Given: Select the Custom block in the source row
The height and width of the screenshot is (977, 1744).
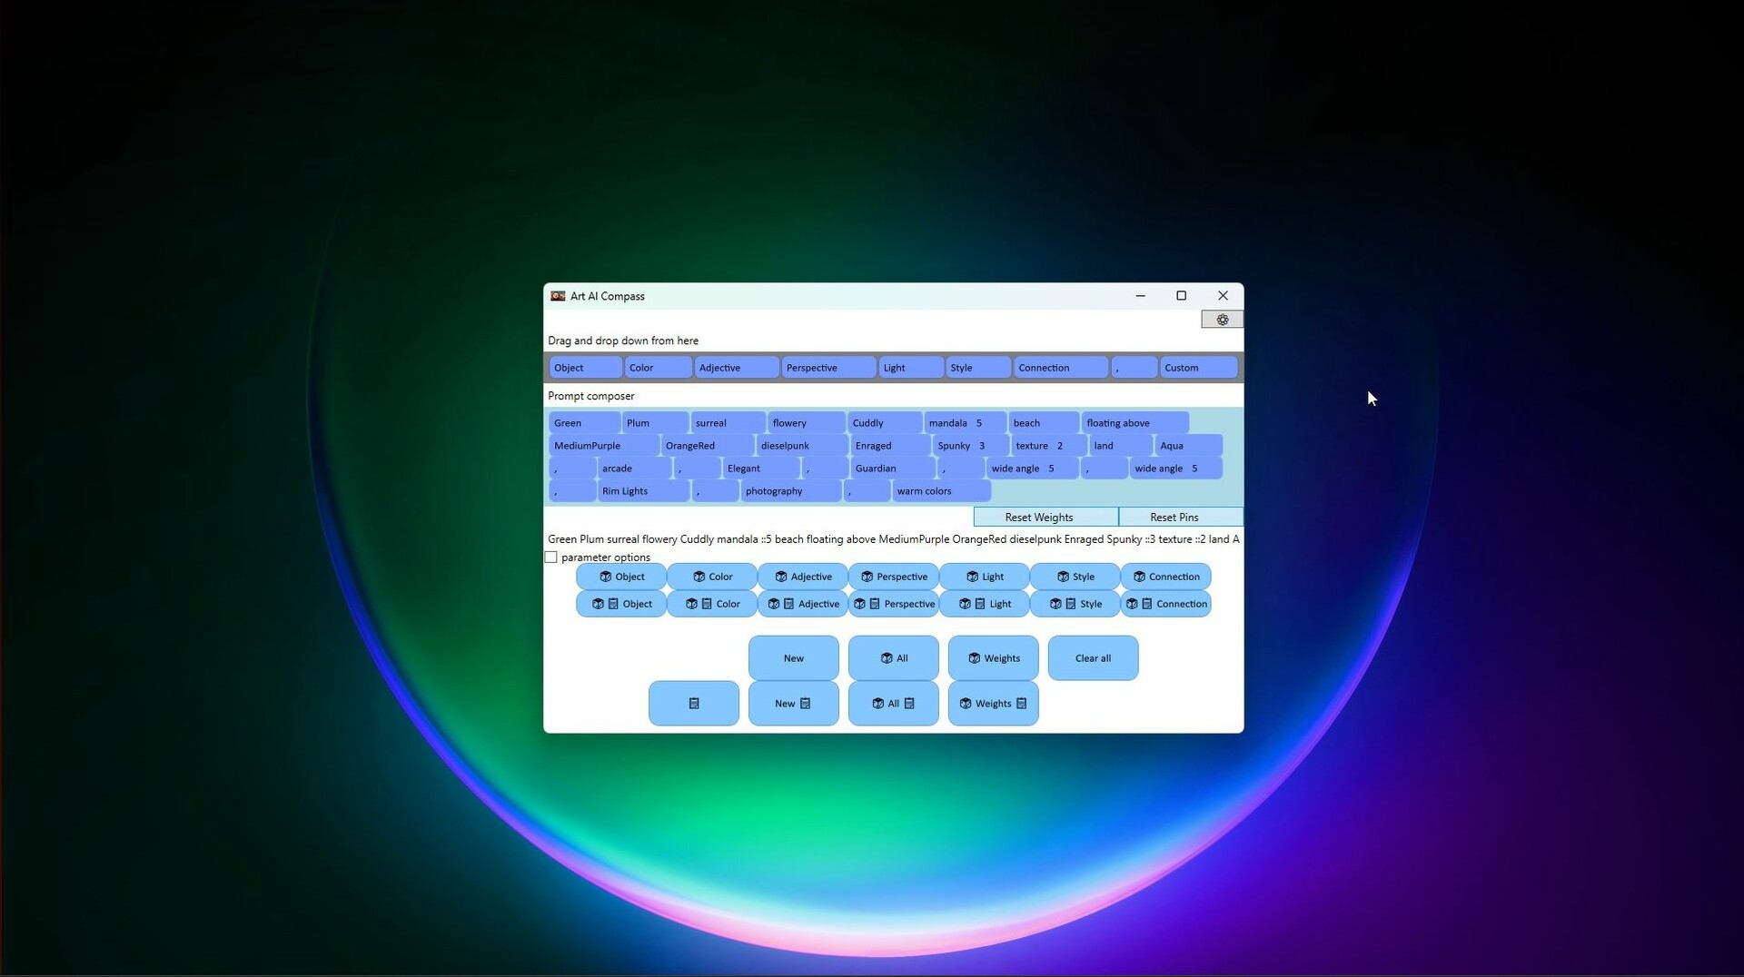Looking at the screenshot, I should (1197, 368).
